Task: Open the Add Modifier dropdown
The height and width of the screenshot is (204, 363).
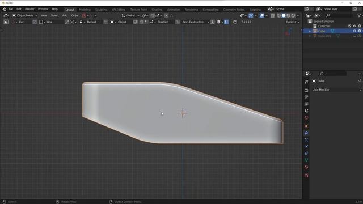Action: click(336, 90)
